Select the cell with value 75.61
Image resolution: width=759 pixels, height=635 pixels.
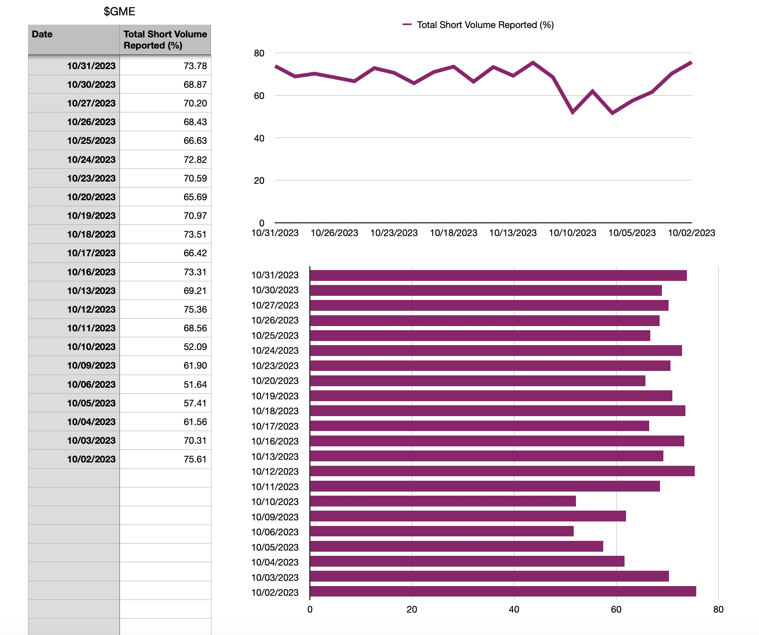coord(165,459)
